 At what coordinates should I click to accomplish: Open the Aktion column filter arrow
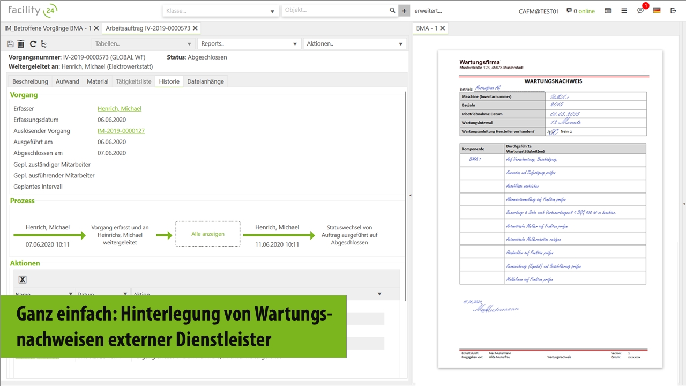379,294
